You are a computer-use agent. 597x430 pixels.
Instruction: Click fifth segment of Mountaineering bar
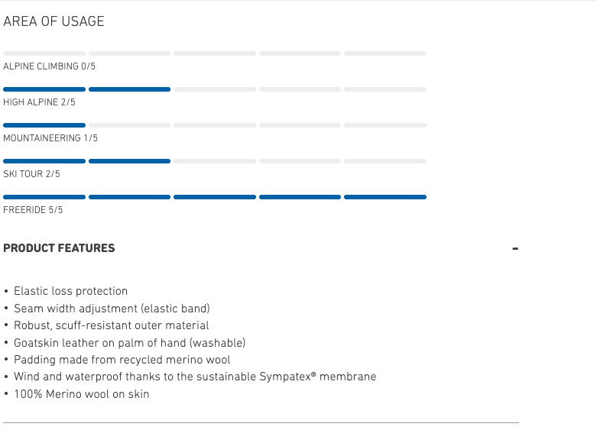[384, 125]
